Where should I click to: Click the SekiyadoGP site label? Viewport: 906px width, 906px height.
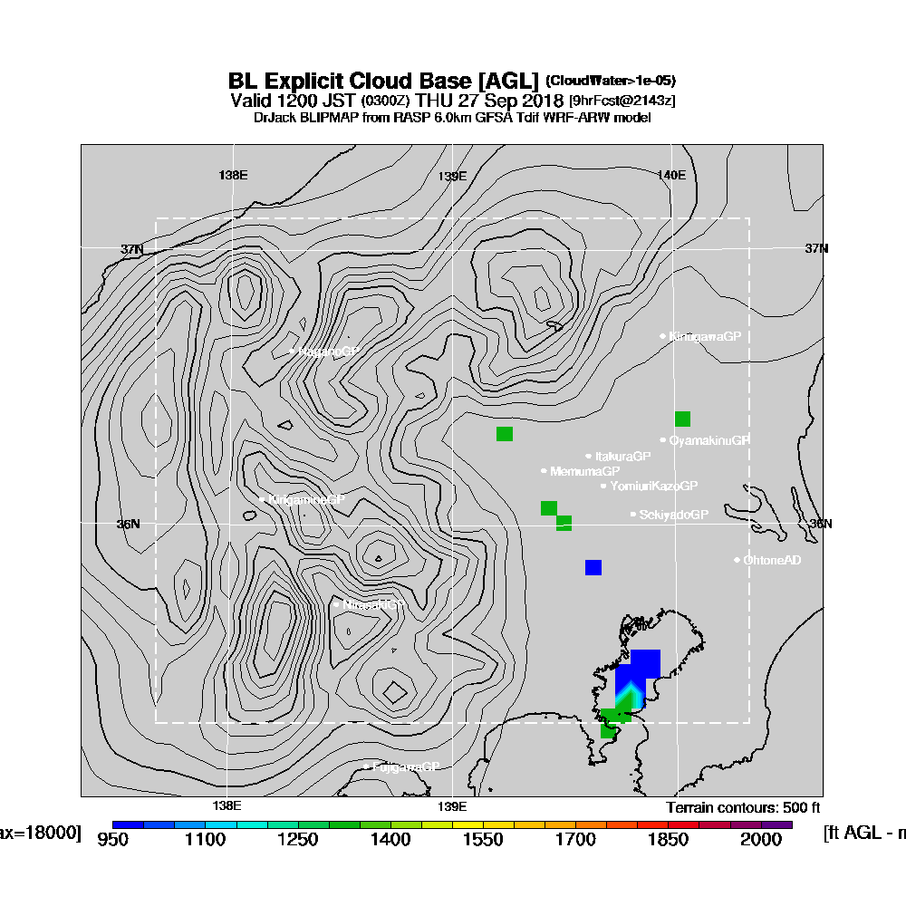point(673,515)
